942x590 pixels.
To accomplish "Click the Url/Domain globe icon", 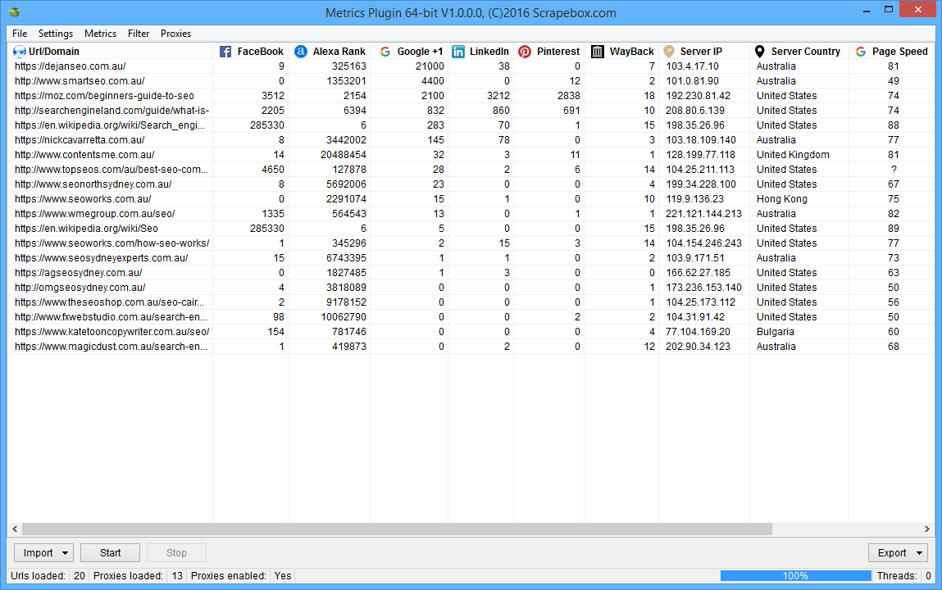I will (x=20, y=52).
